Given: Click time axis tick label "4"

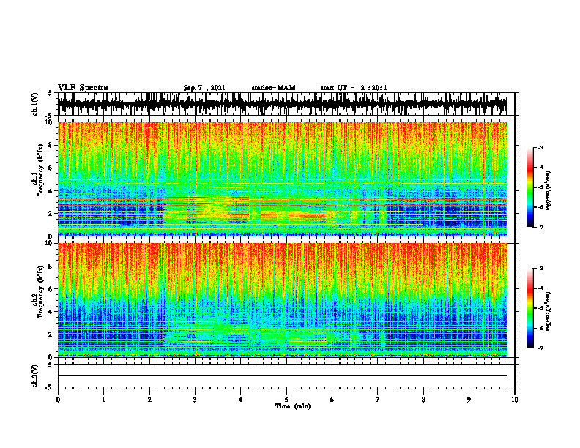Looking at the screenshot, I should coord(241,400).
